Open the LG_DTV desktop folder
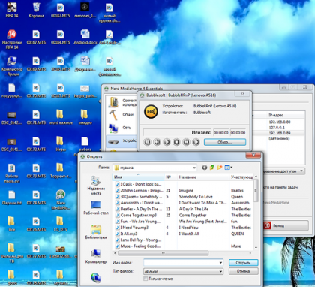315x287 pixels. click(x=61, y=224)
